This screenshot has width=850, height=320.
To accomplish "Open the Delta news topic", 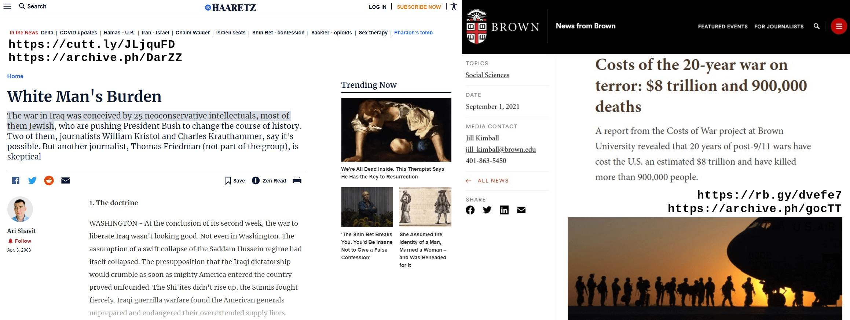I will click(47, 33).
